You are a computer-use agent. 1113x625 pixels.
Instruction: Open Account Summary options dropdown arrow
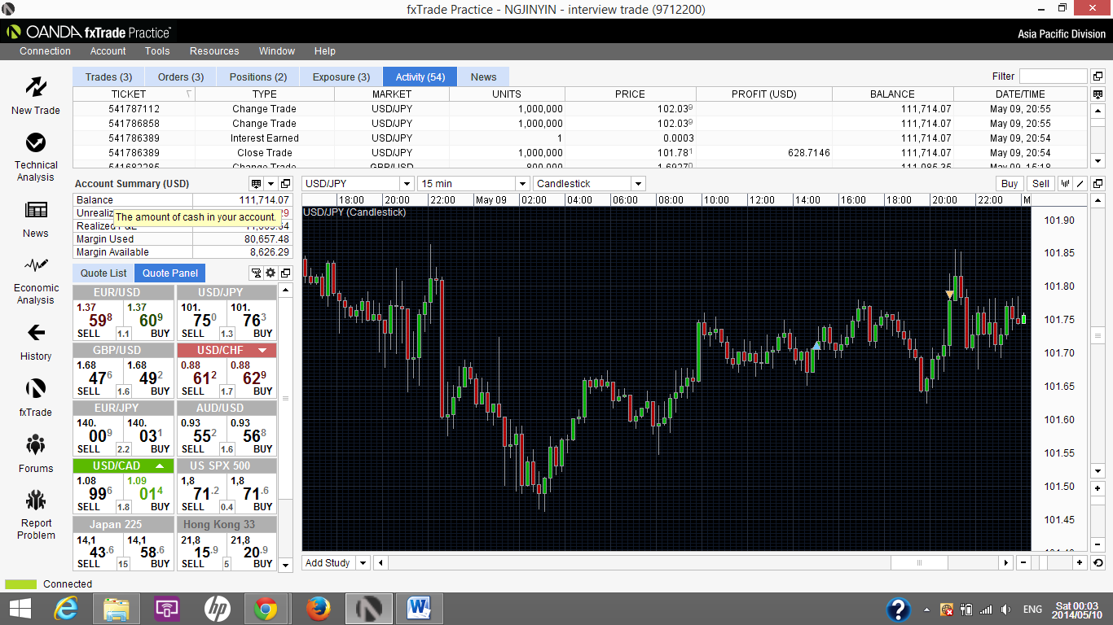pos(271,184)
